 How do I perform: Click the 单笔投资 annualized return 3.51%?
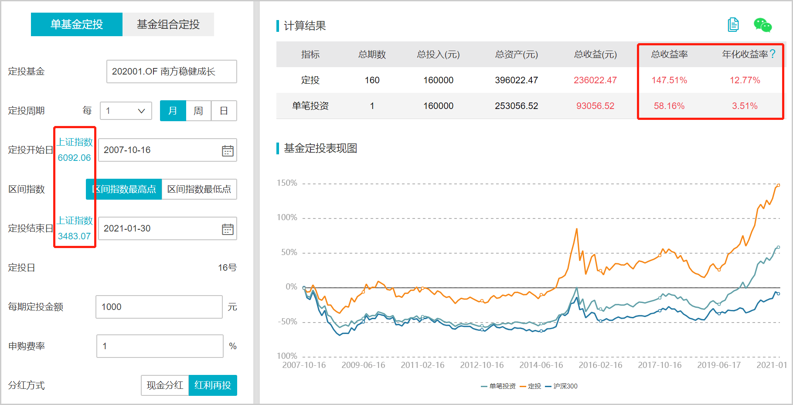(745, 106)
